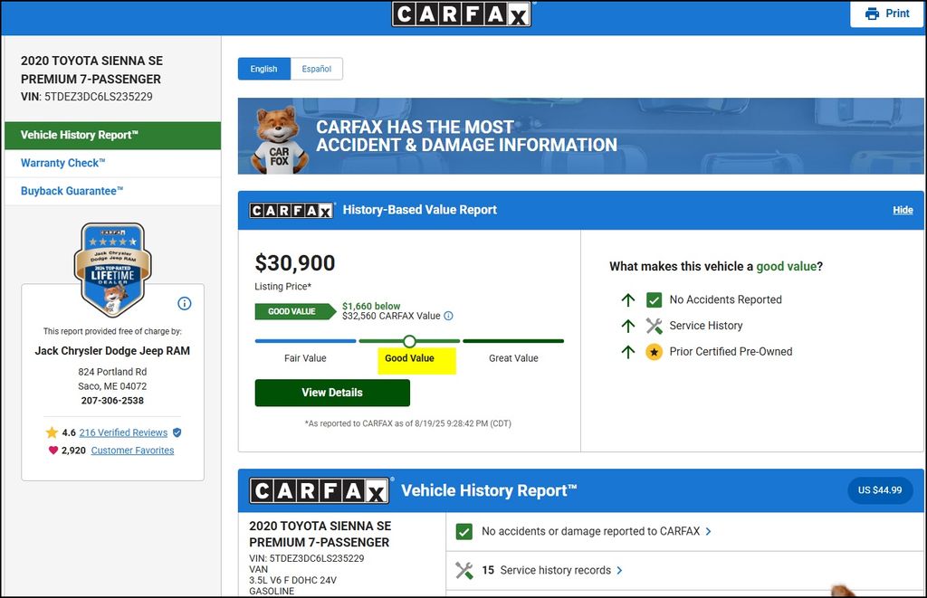Expand the no accidents or damage chevron
Screen dimensions: 927x598
(708, 532)
